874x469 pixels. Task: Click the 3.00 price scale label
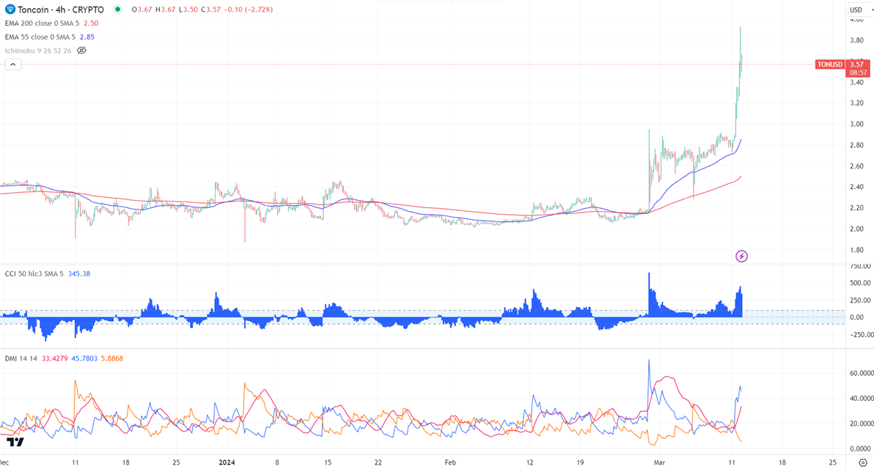coord(856,125)
